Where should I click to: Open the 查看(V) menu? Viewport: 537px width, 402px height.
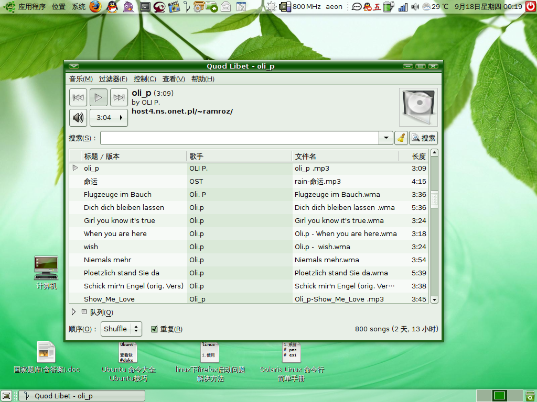pos(174,79)
